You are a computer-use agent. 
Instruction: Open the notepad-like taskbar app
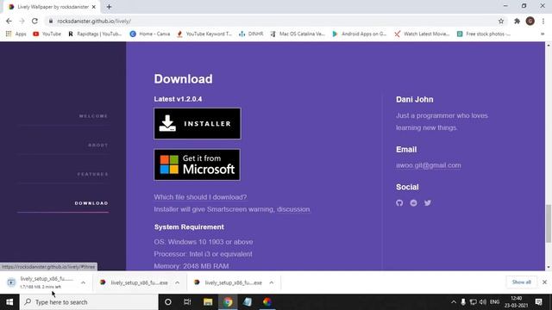point(248,302)
